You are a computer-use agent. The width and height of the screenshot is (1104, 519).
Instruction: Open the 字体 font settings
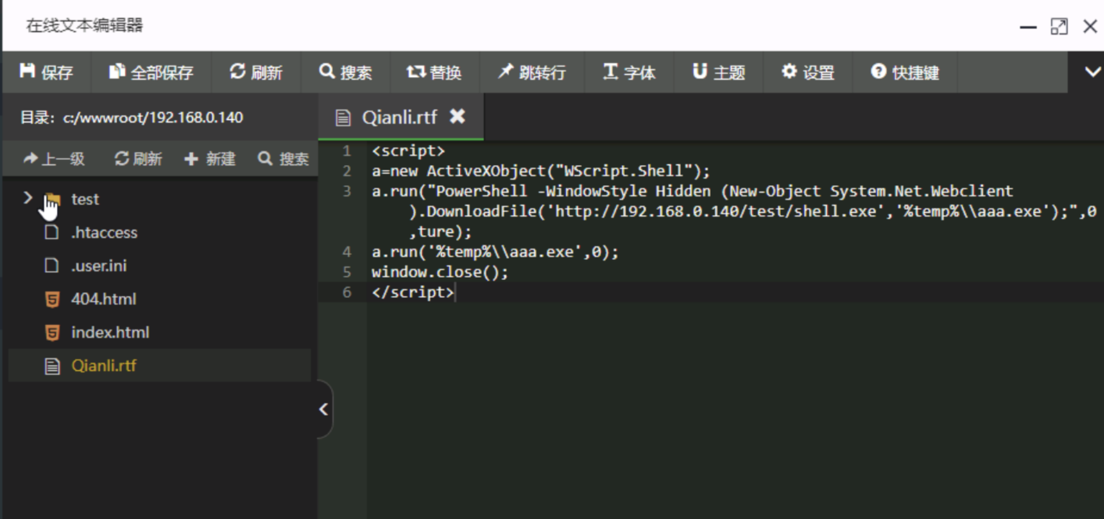tap(629, 72)
